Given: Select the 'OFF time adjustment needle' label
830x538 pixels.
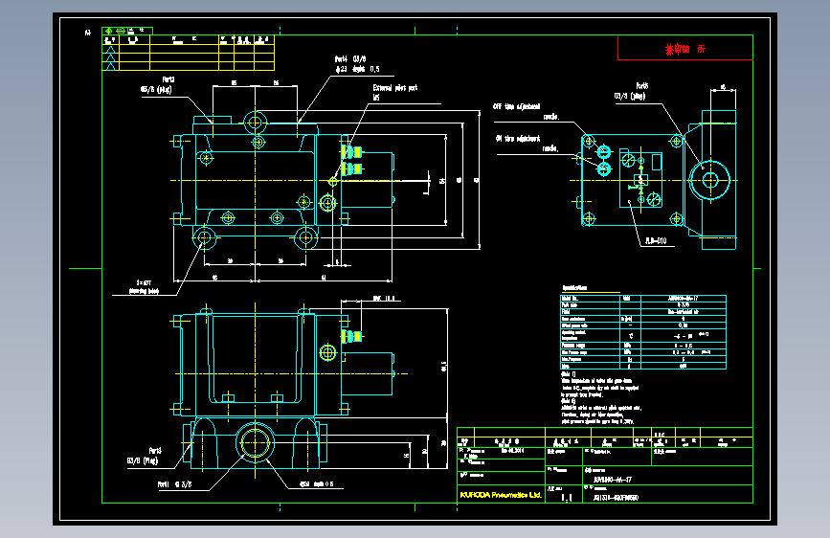Looking at the screenshot, I should tap(526, 111).
